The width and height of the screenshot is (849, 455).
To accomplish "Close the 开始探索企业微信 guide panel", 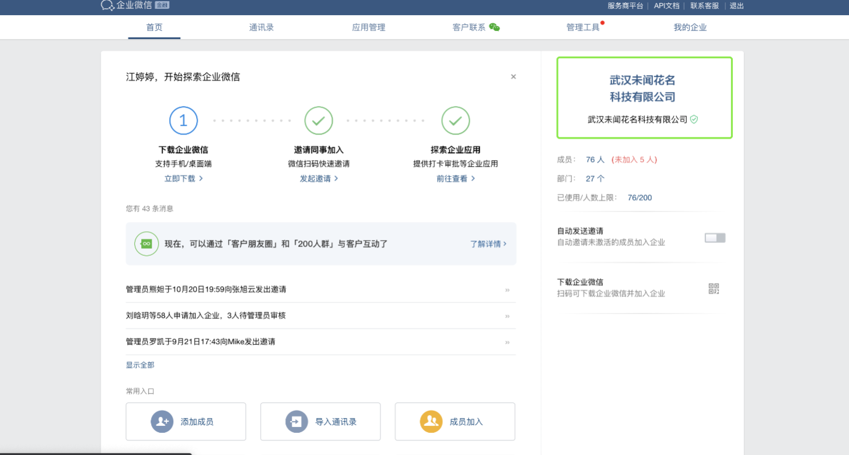I will pyautogui.click(x=513, y=76).
